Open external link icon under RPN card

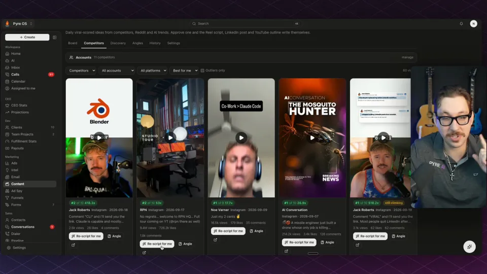[144, 253]
